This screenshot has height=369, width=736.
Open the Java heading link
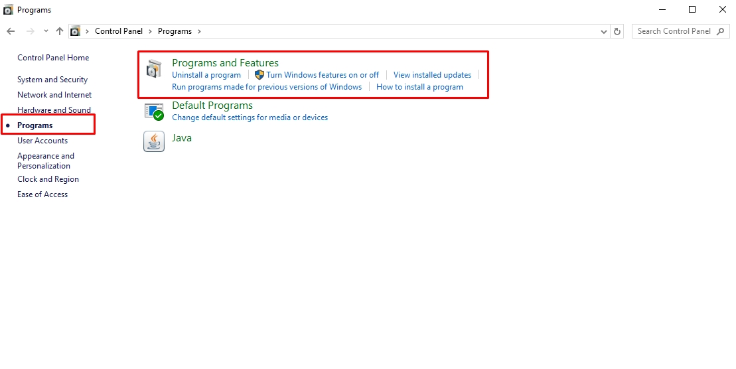click(x=182, y=138)
